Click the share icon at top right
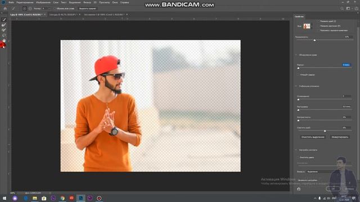Viewport: 360px width, 202px height. (356, 8)
